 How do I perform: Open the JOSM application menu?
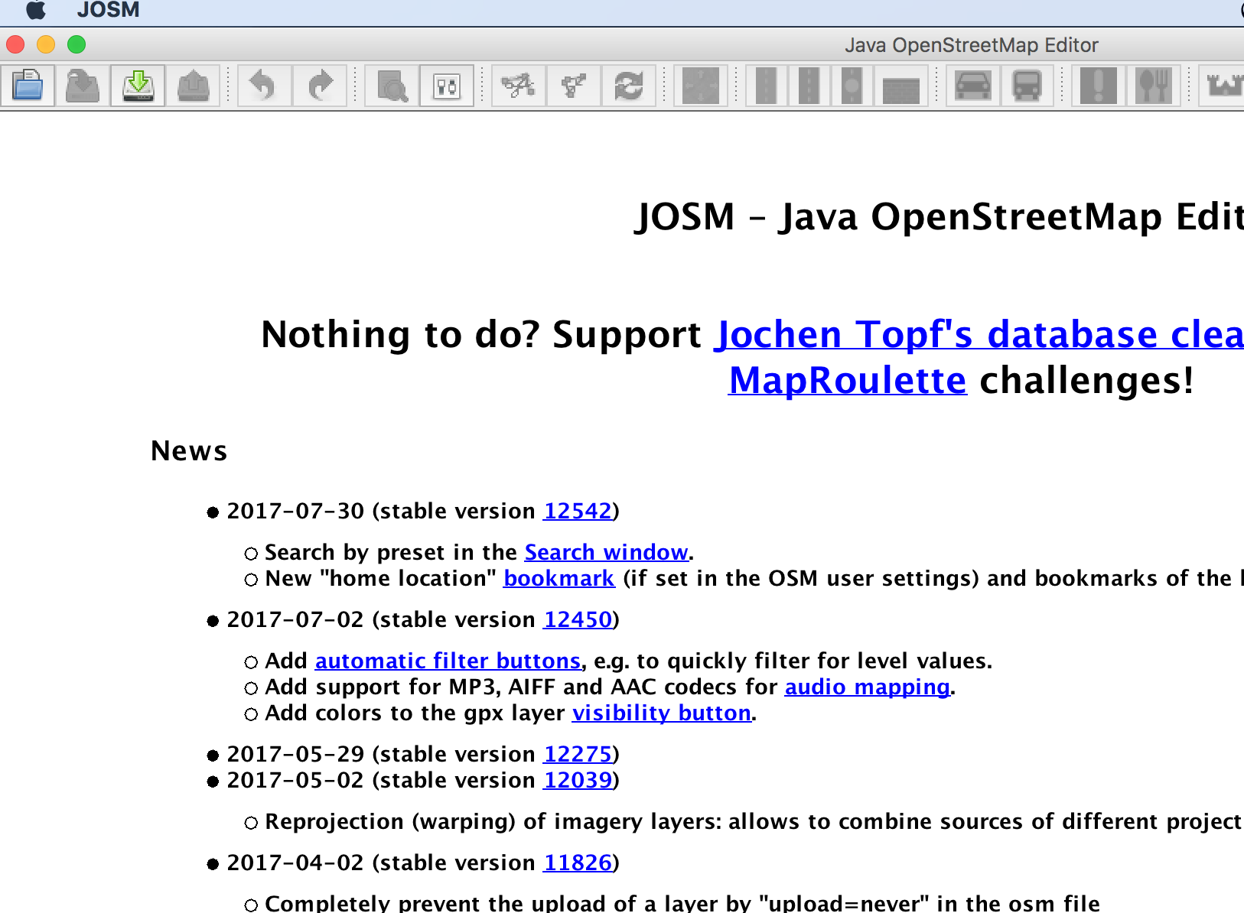click(x=108, y=10)
